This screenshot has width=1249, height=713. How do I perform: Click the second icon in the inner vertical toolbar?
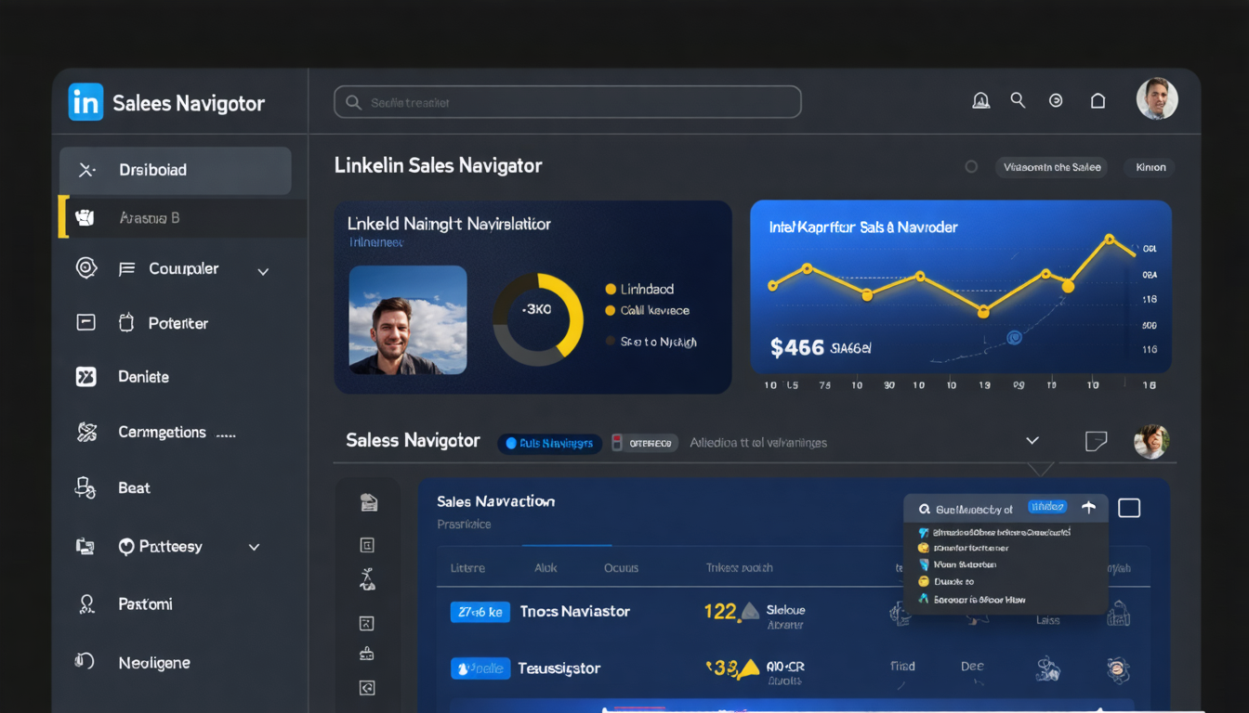[367, 545]
